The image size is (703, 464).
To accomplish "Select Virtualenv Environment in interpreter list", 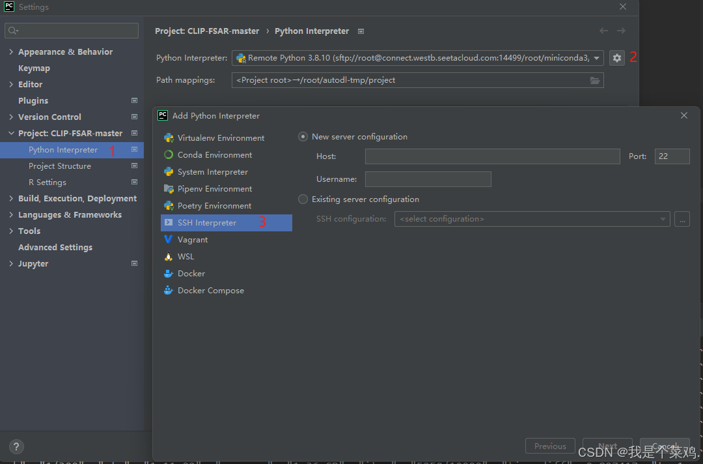I will coord(227,138).
